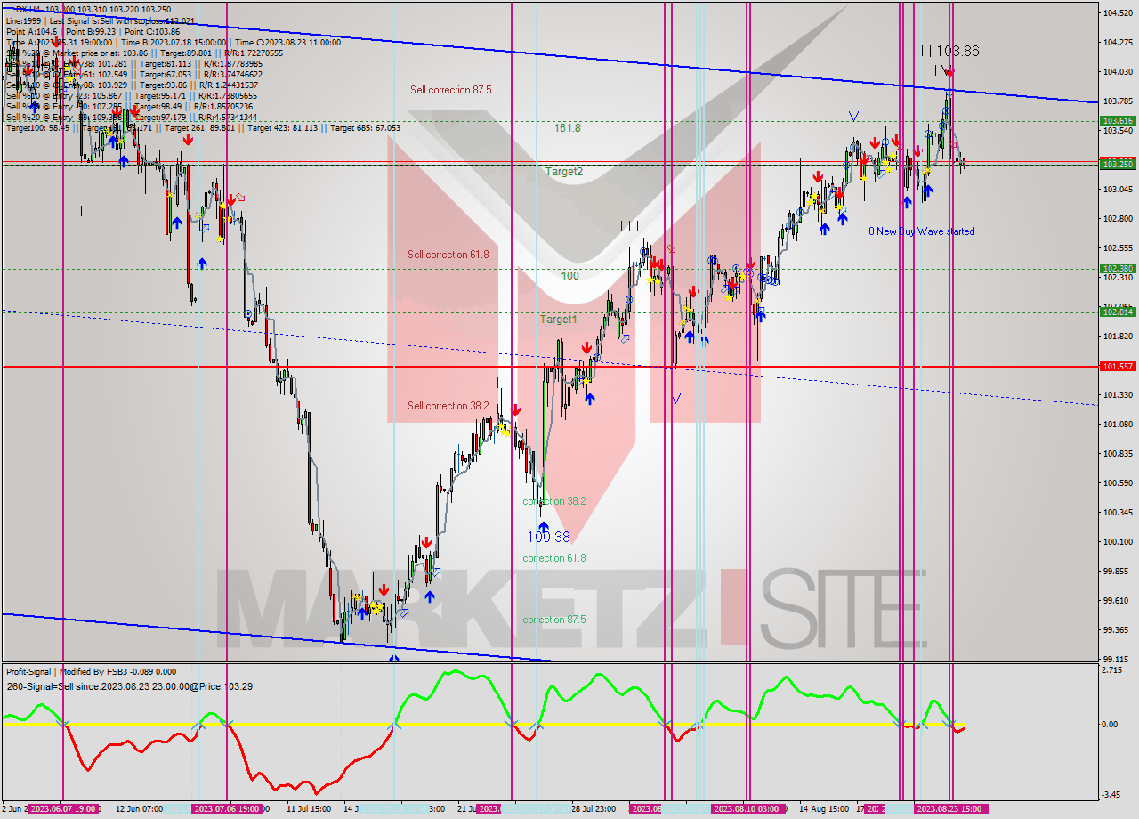Click the 'Sell correction 87.5' label
The height and width of the screenshot is (819, 1139).
[450, 90]
